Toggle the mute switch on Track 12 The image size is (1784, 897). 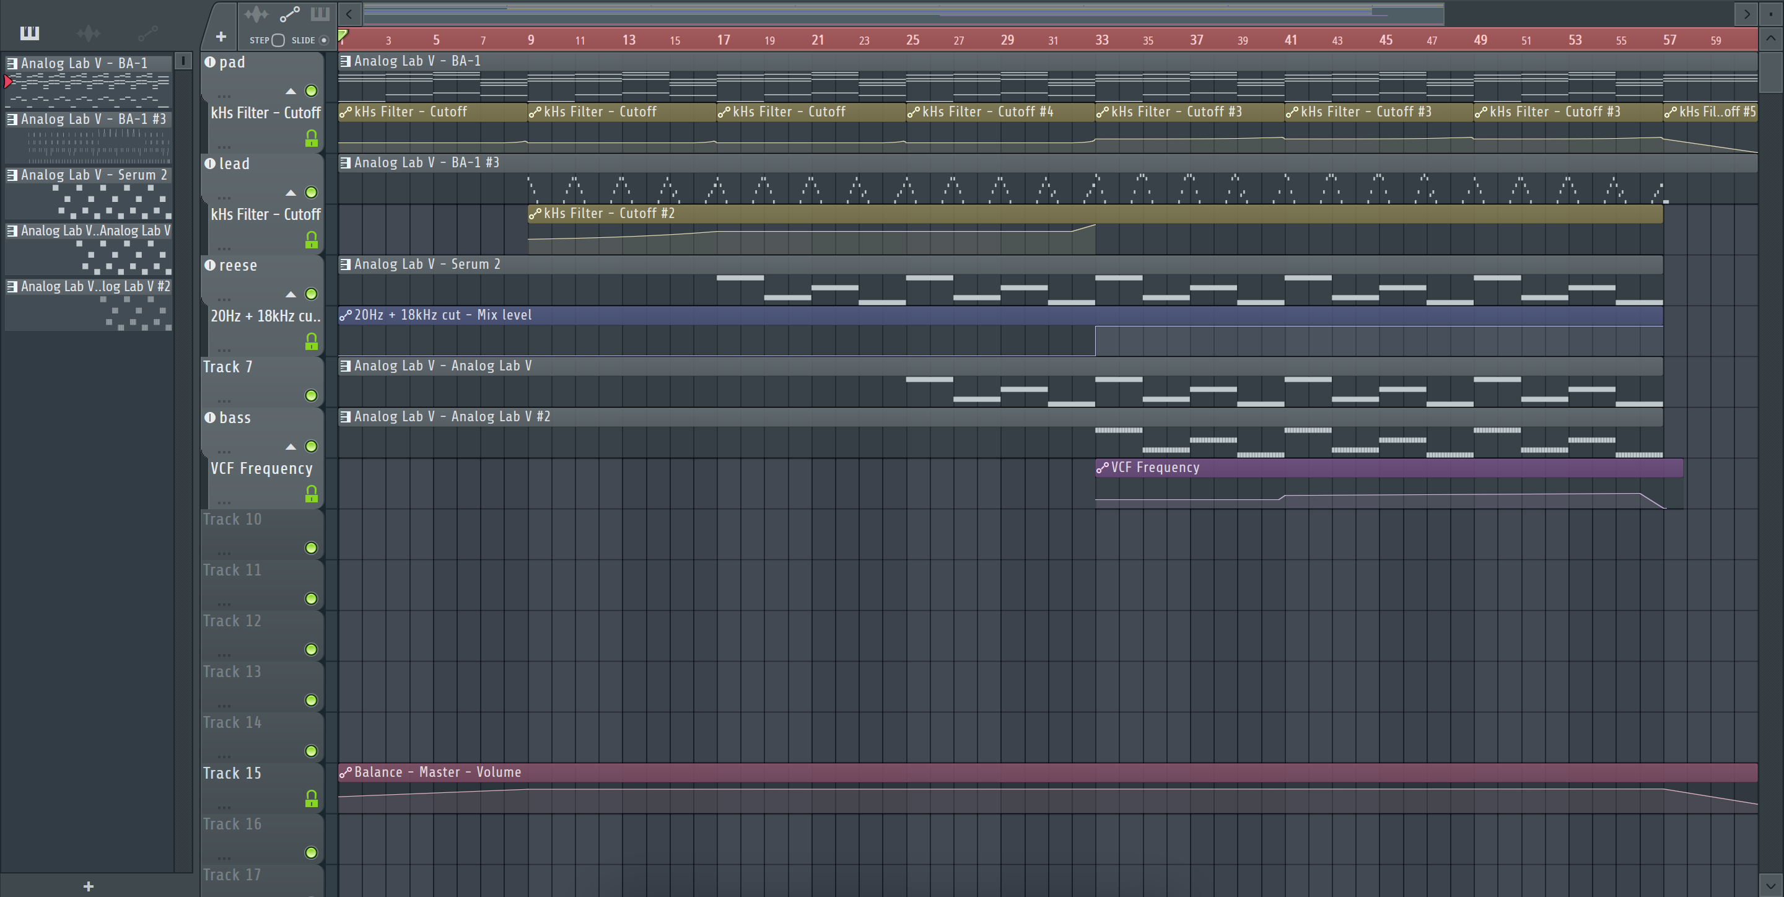tap(312, 650)
